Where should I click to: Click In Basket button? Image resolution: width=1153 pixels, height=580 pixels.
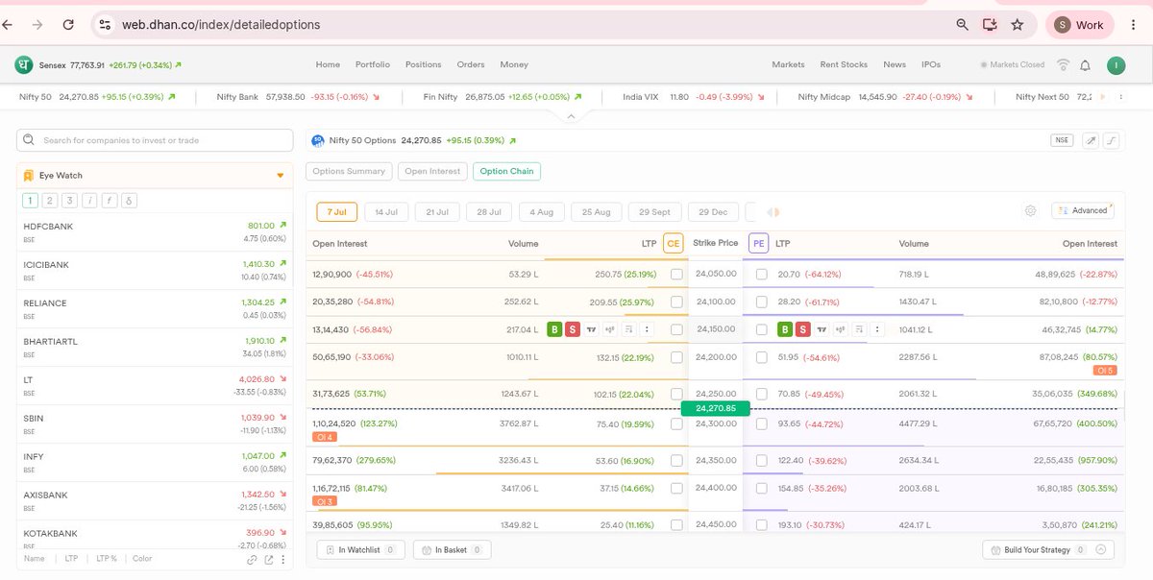coord(452,550)
